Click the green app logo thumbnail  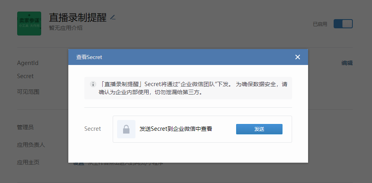[x=29, y=24]
